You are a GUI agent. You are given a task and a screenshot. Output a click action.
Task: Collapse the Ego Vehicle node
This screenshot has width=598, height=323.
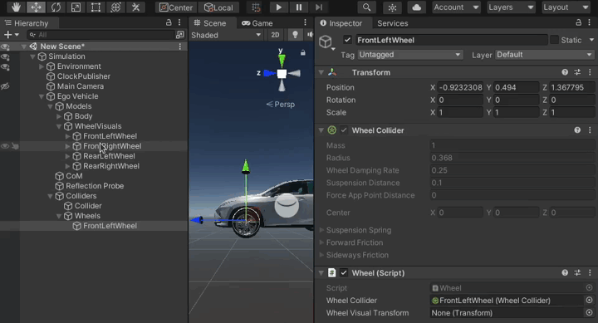click(x=42, y=96)
